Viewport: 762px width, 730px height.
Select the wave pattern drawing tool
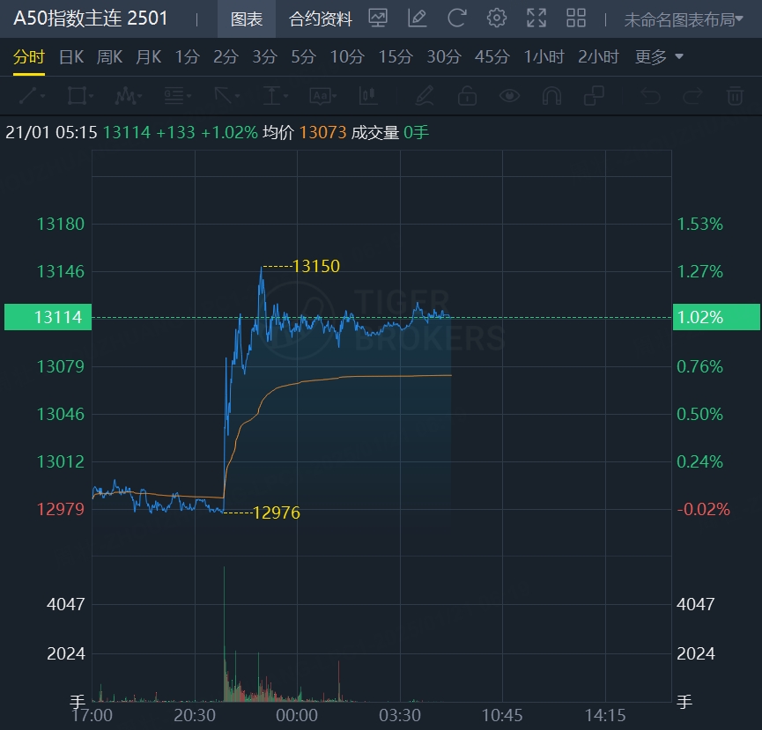[125, 96]
